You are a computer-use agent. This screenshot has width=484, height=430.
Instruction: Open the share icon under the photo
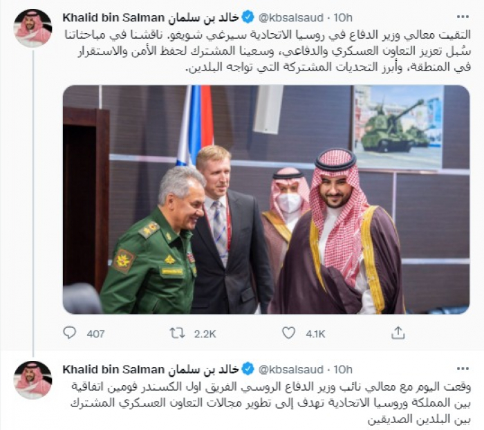point(398,333)
